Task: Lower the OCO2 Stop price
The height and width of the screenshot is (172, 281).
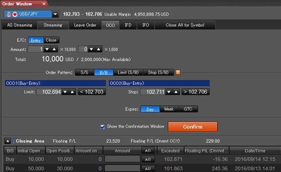Action: point(168,92)
